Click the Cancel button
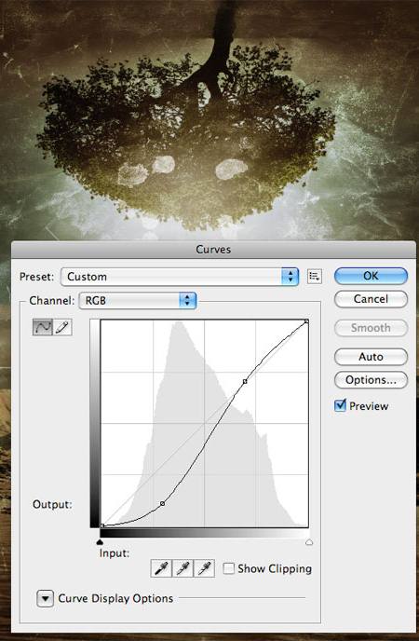Viewport: 419px width, 641px height. [x=371, y=299]
